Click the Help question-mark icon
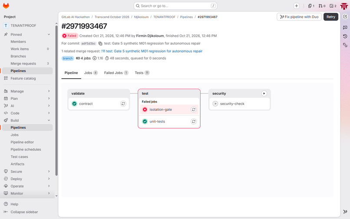This screenshot has height=219, width=350. (6, 204)
